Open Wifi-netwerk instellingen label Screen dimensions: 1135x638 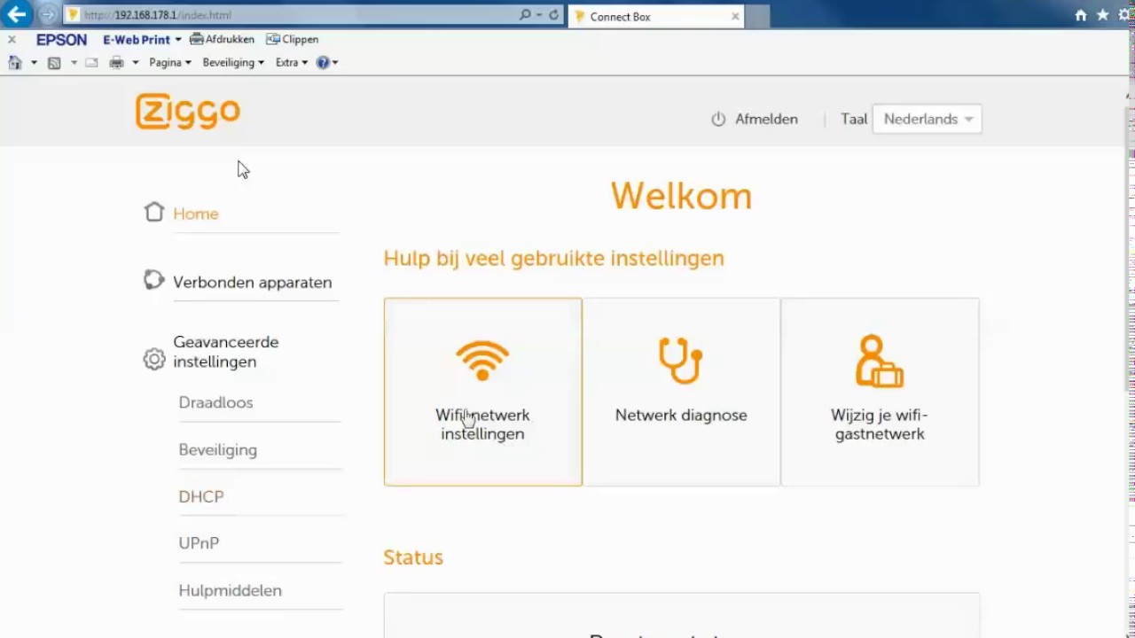[x=482, y=424]
